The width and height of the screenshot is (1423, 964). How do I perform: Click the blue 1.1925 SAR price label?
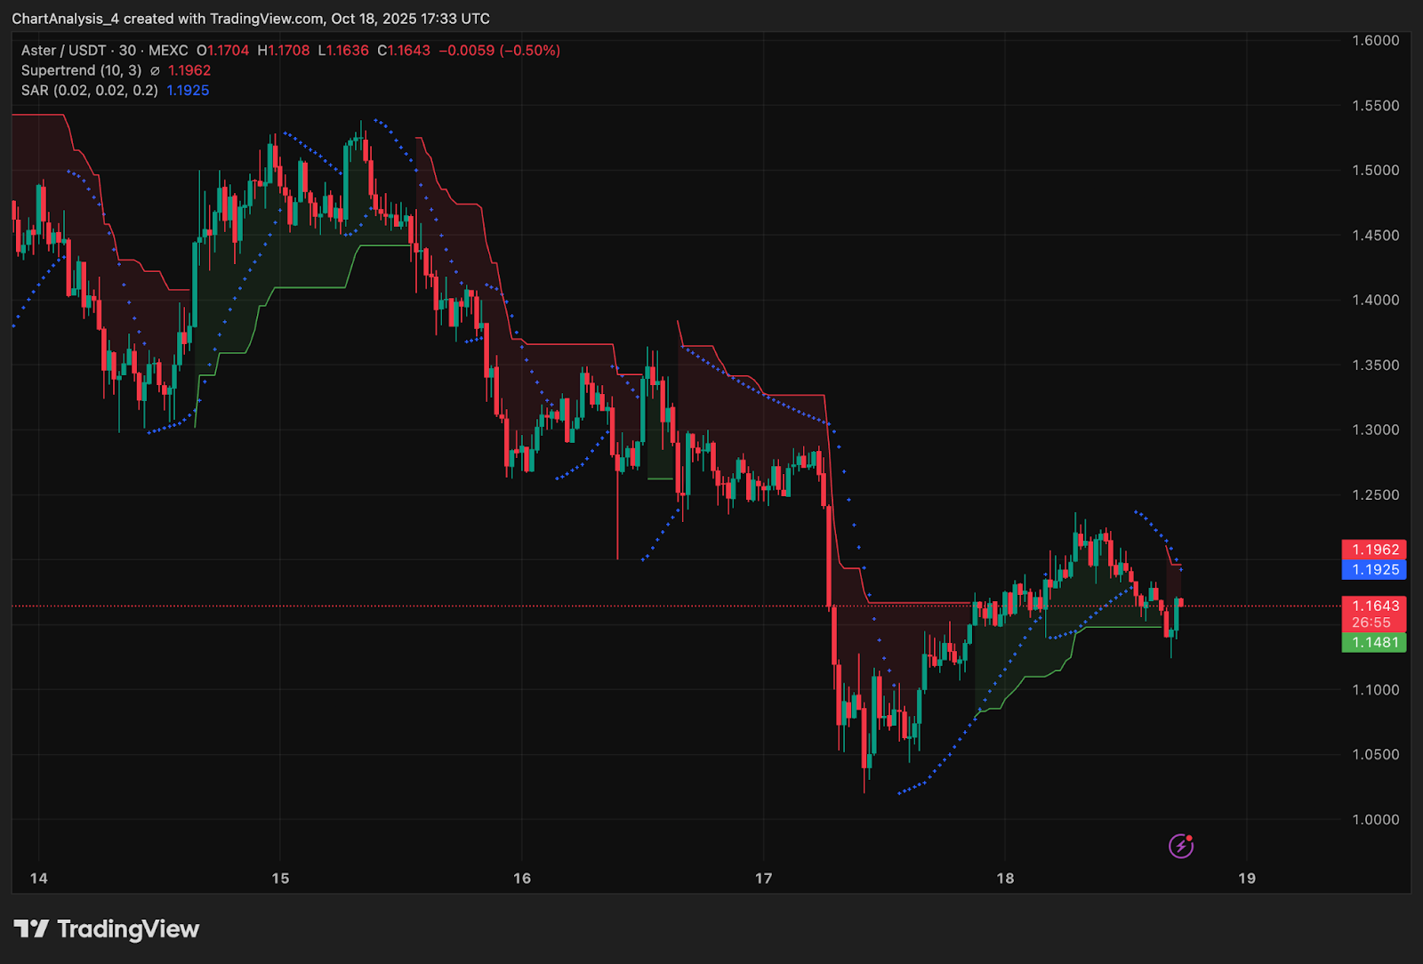[x=1374, y=569]
